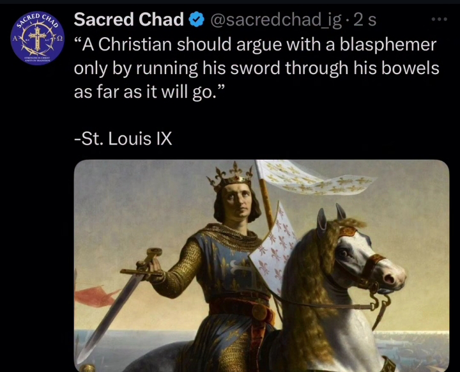Click the horse's red bridle strap

pos(371,266)
